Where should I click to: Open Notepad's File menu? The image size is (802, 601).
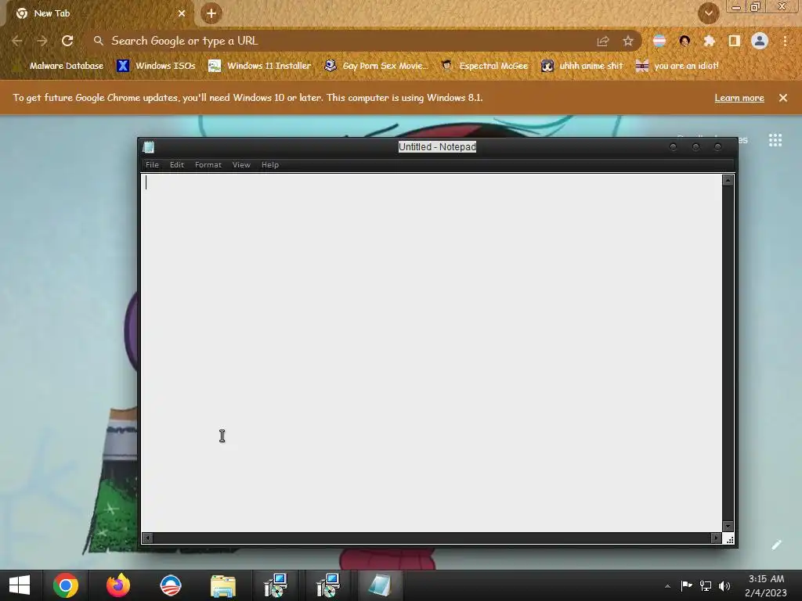click(152, 164)
